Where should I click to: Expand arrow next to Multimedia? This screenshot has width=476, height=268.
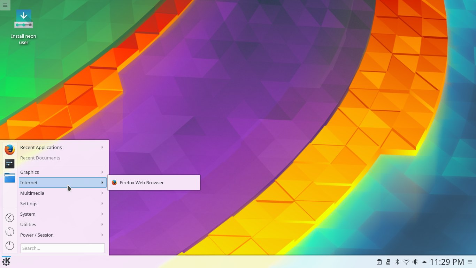[x=102, y=193]
